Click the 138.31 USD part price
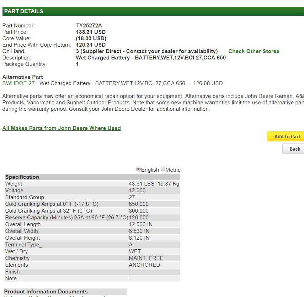This screenshot has height=297, width=304. point(91,32)
